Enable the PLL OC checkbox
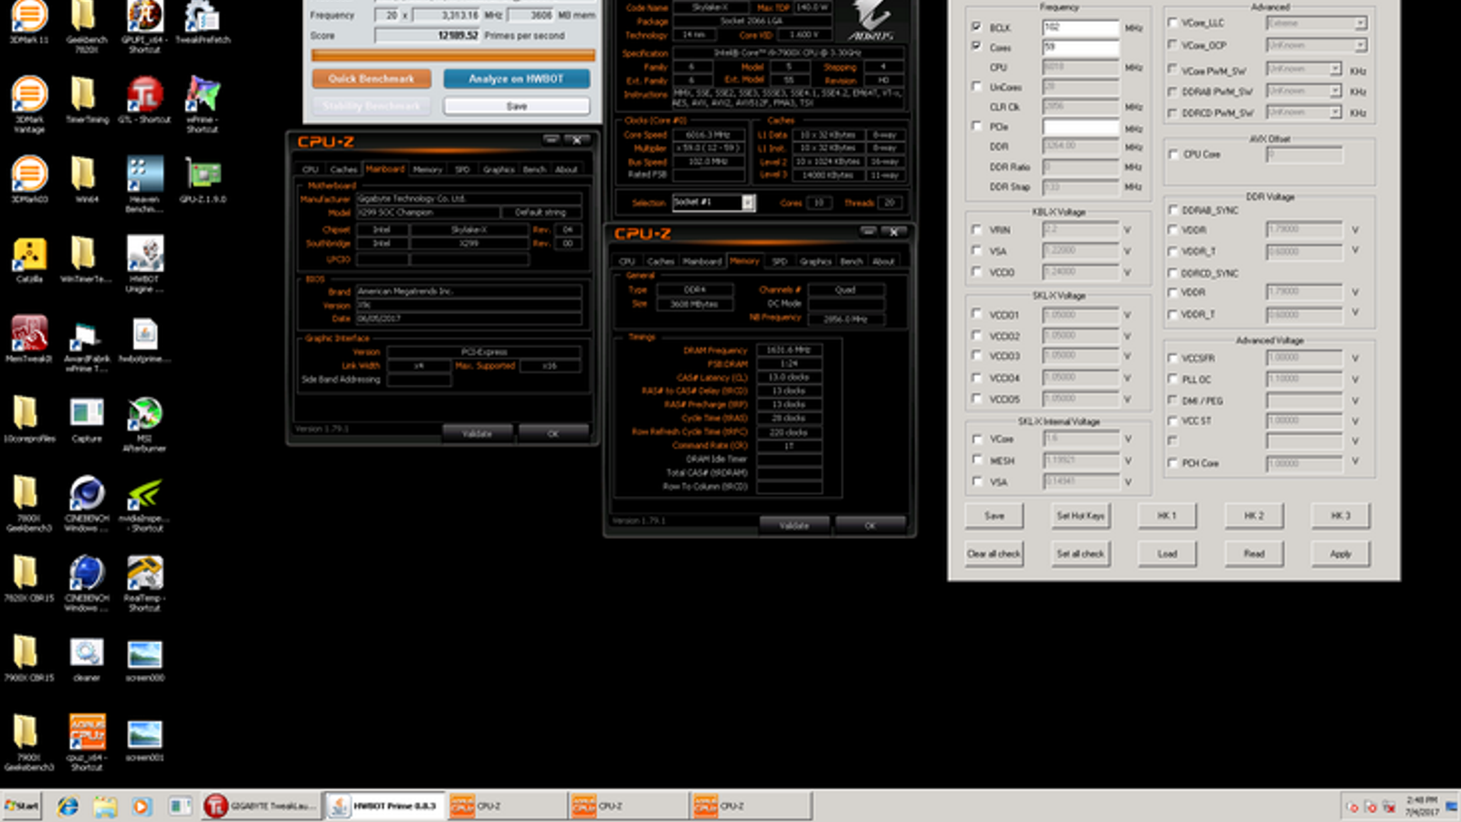The height and width of the screenshot is (822, 1461). [x=1173, y=379]
